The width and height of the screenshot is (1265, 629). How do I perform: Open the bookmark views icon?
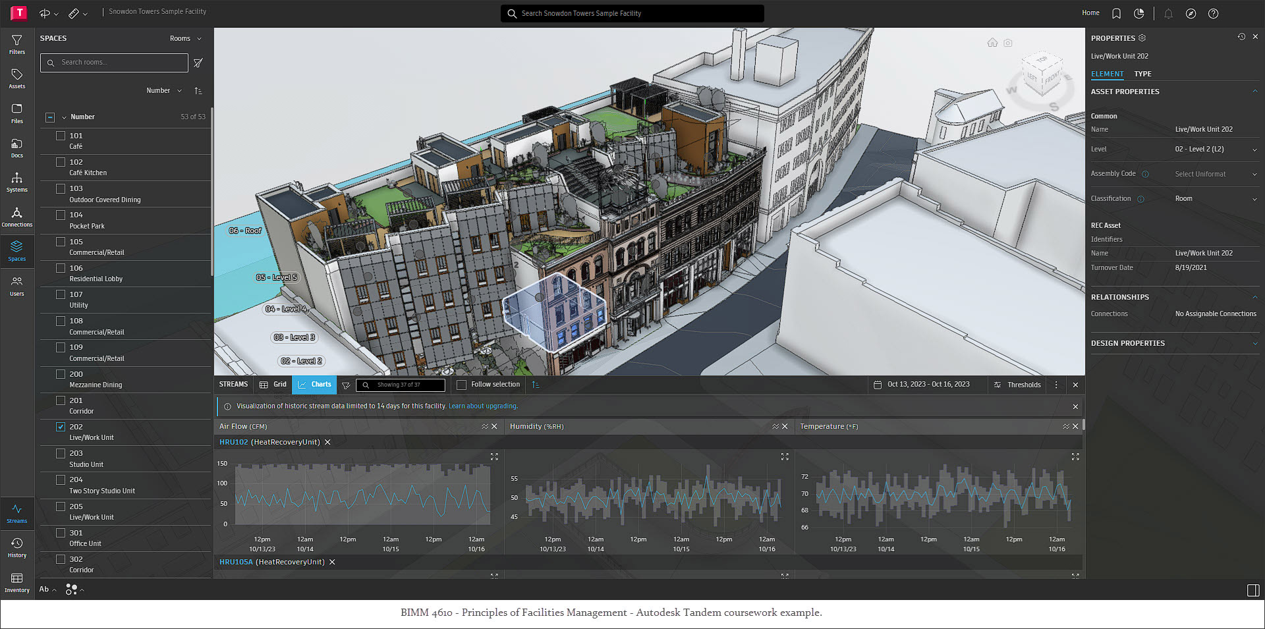click(x=1116, y=13)
